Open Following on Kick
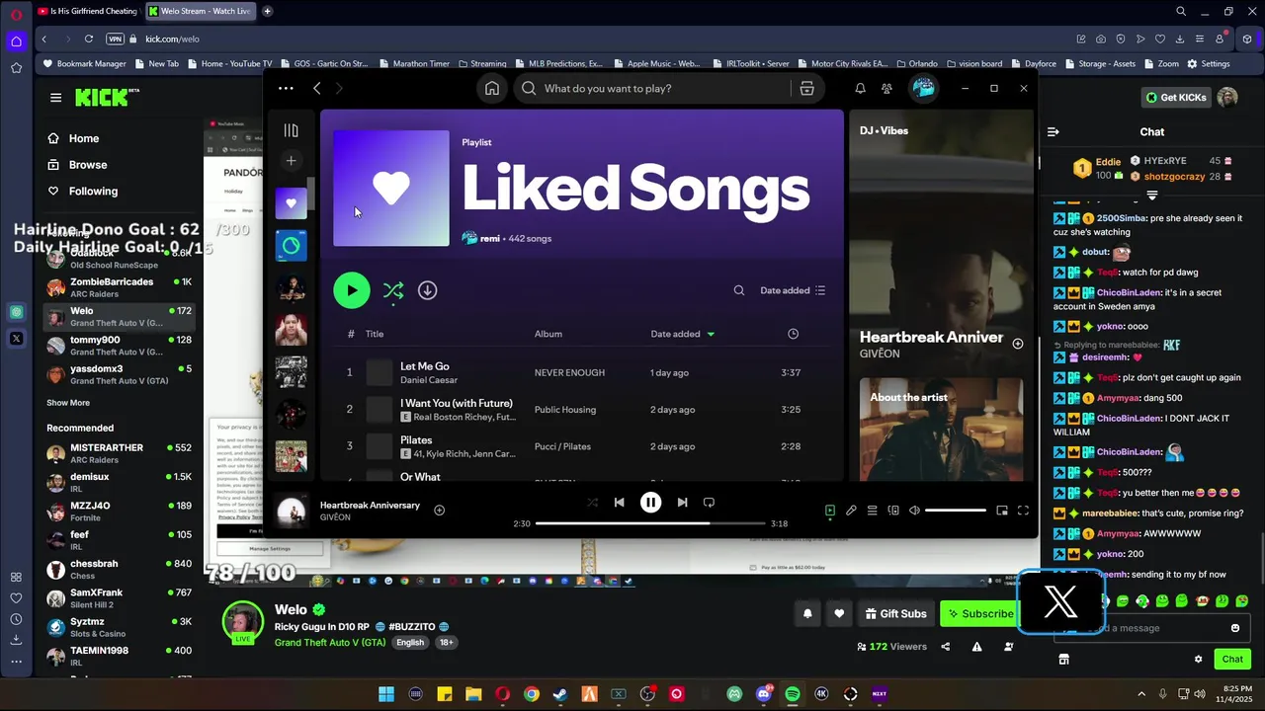Viewport: 1265px width, 711px height. pos(93,192)
